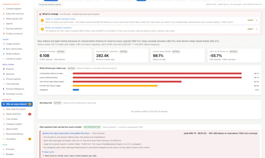The height and width of the screenshot is (158, 265).
Task: Toggle the Including sandbox agents chip
Action: pos(50,5)
